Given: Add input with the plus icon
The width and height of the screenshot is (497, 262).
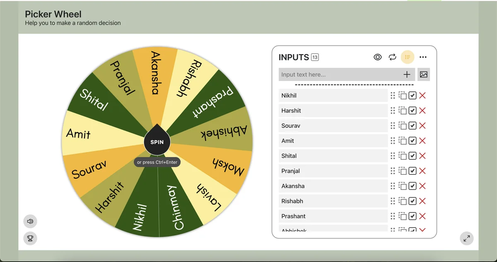Looking at the screenshot, I should pos(407,74).
